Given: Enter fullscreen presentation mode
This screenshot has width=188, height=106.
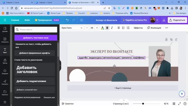Looking at the screenshot, I should click(179, 104).
